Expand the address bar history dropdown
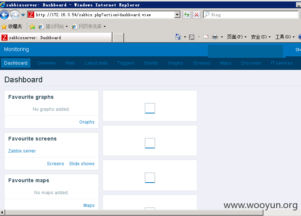This screenshot has height=216, width=301. (177, 15)
